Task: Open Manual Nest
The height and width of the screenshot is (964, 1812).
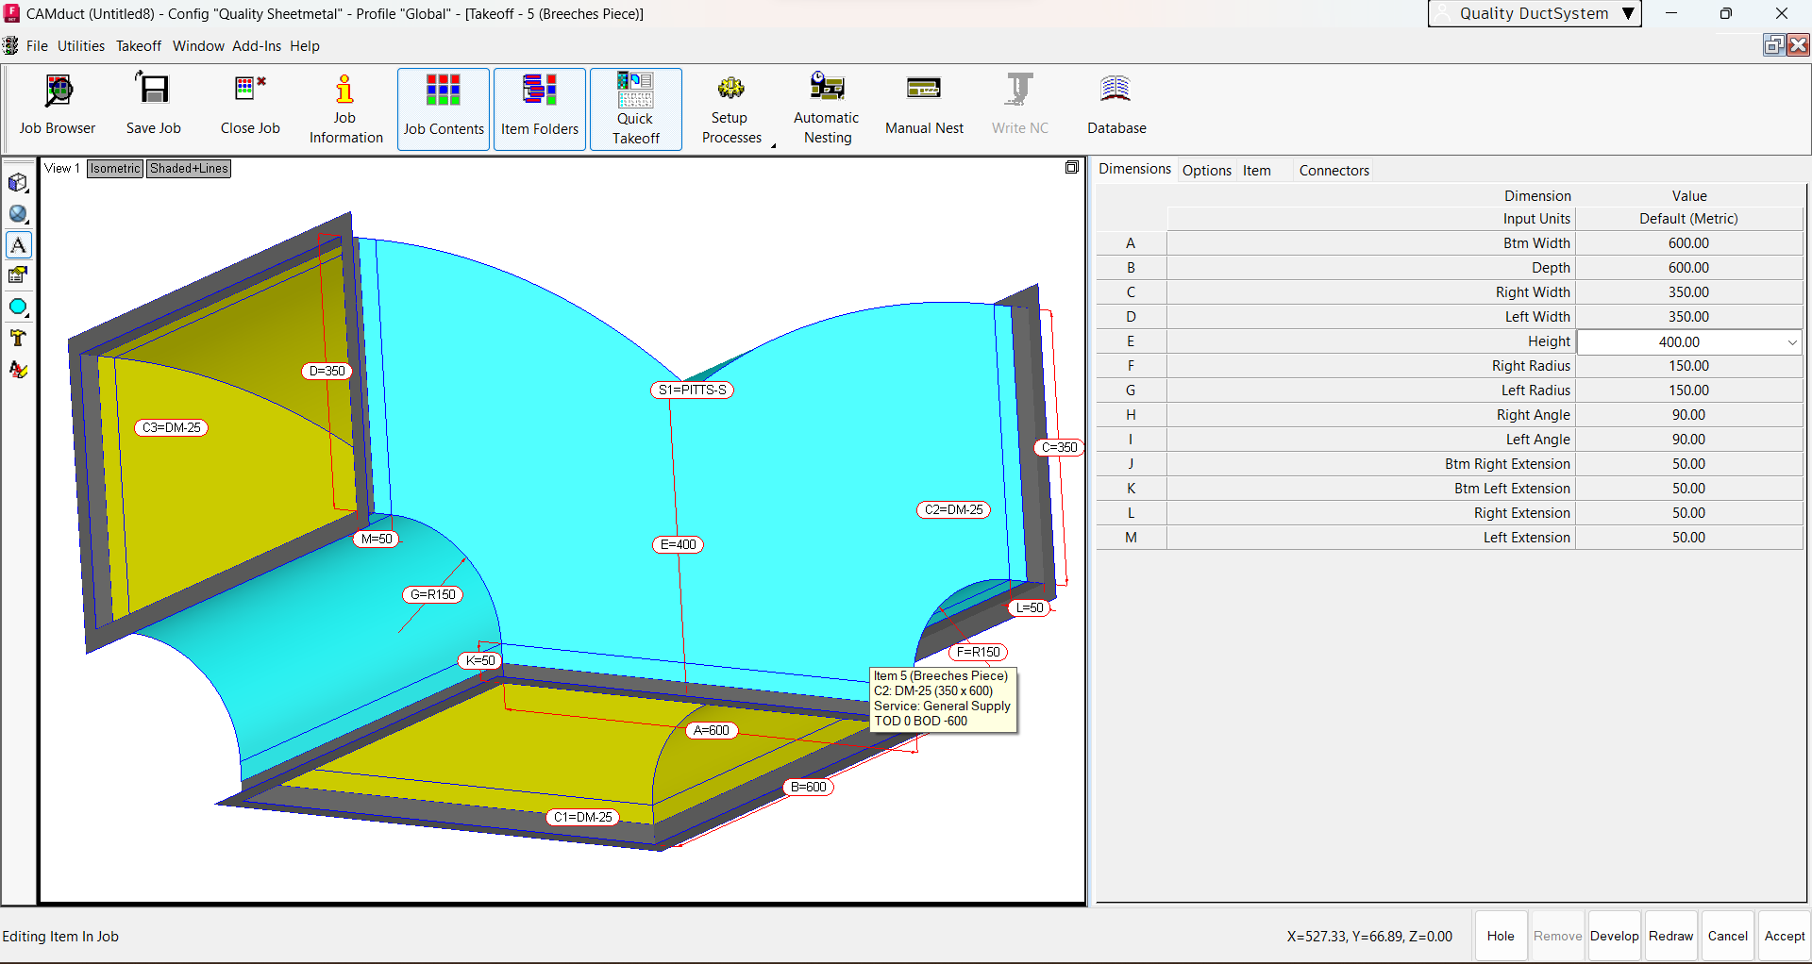Action: 924,104
